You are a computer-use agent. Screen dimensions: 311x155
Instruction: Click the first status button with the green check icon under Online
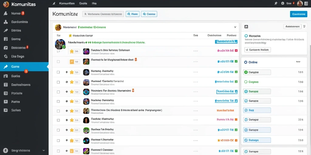click(257, 72)
